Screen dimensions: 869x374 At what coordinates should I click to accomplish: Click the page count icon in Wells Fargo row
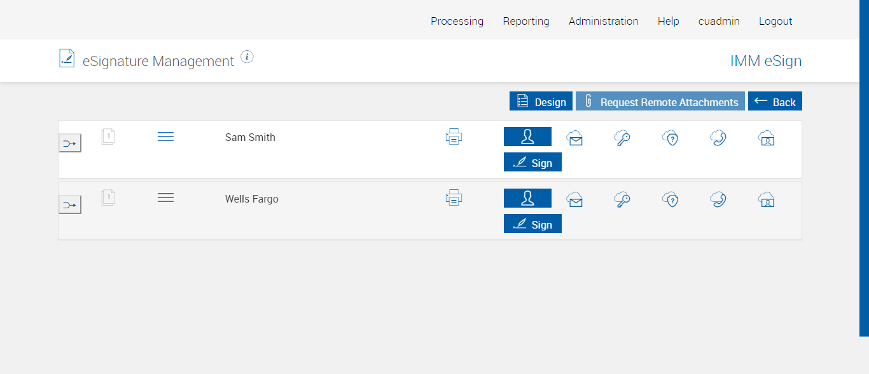coord(108,197)
